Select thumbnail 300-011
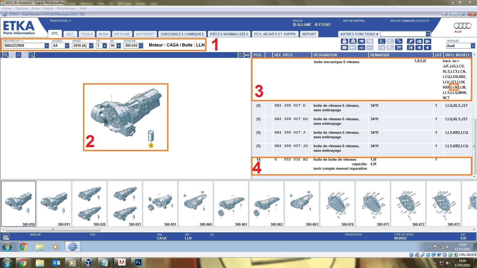The height and width of the screenshot is (268, 477). (x=54, y=204)
